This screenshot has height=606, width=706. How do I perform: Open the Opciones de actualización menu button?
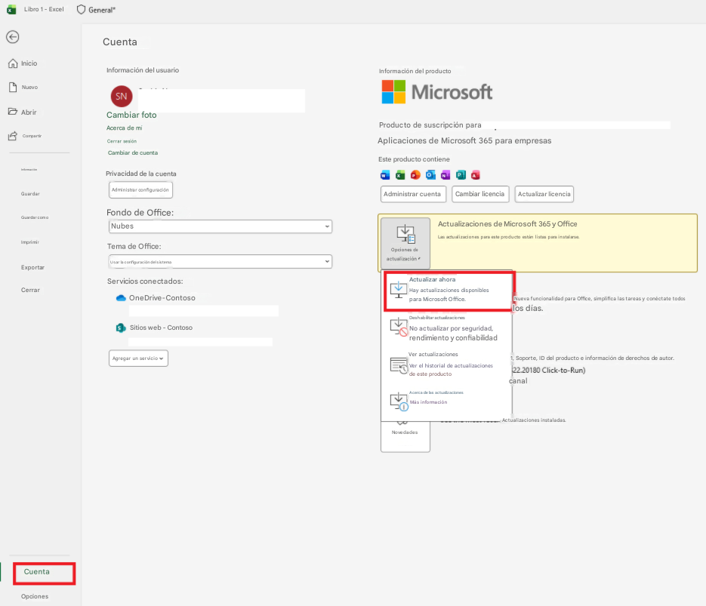click(x=405, y=244)
